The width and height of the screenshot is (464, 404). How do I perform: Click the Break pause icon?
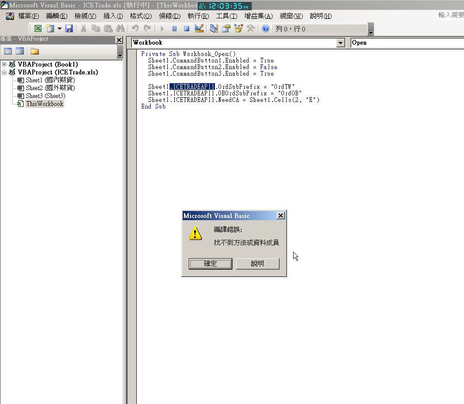pyautogui.click(x=174, y=29)
